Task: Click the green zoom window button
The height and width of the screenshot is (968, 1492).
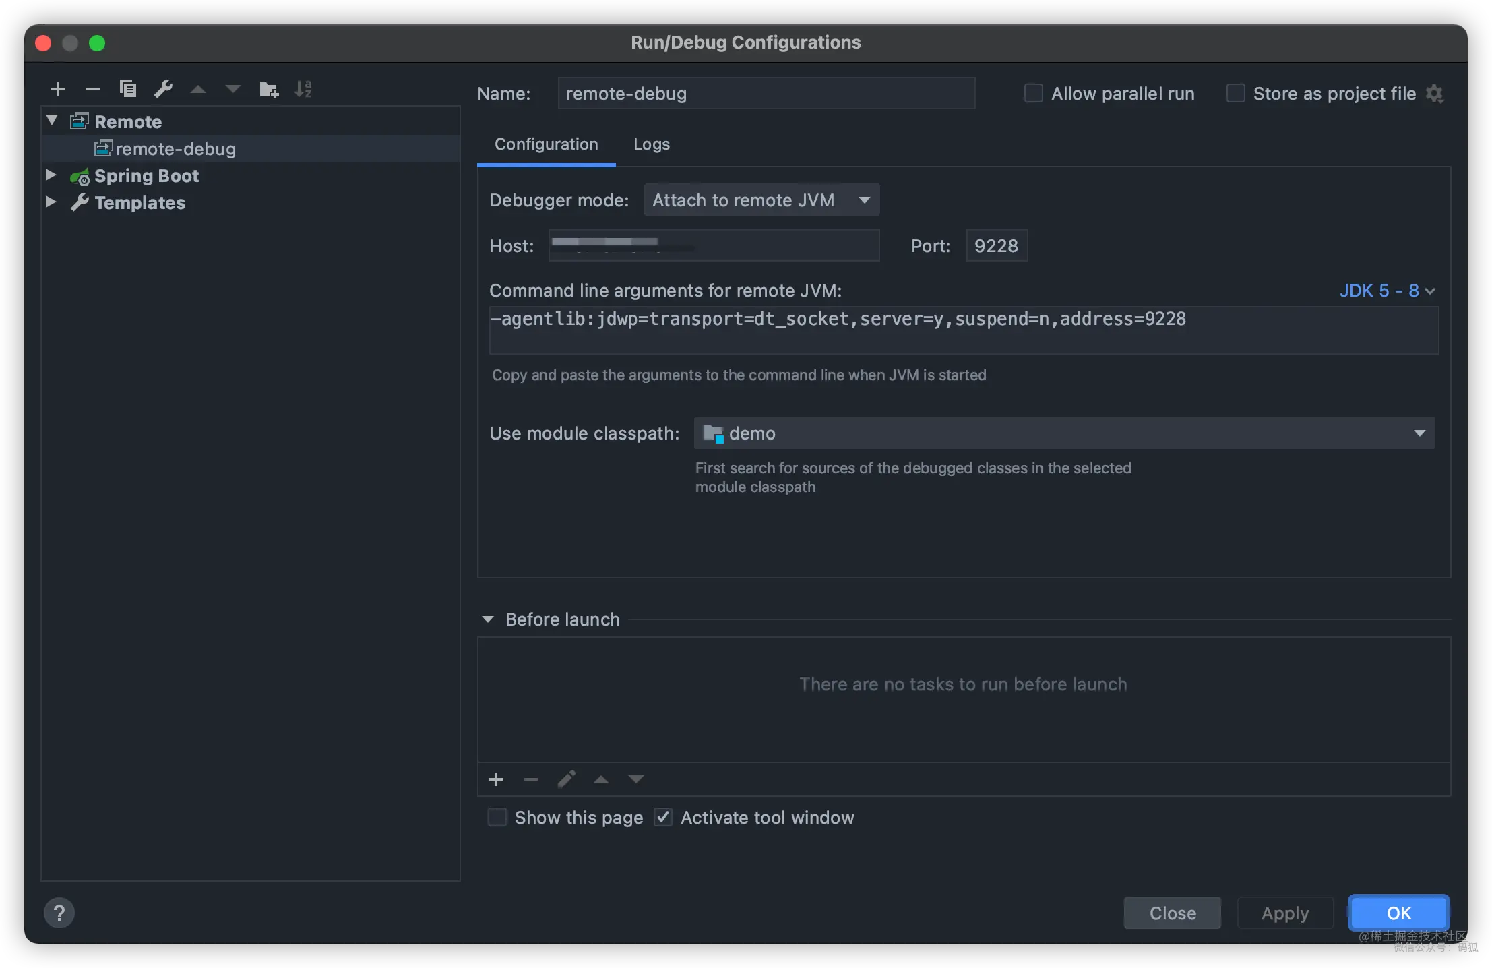Action: [97, 43]
